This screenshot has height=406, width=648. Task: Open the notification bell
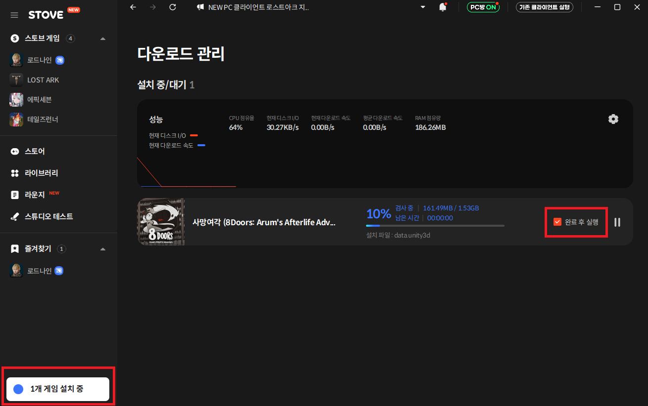tap(443, 7)
